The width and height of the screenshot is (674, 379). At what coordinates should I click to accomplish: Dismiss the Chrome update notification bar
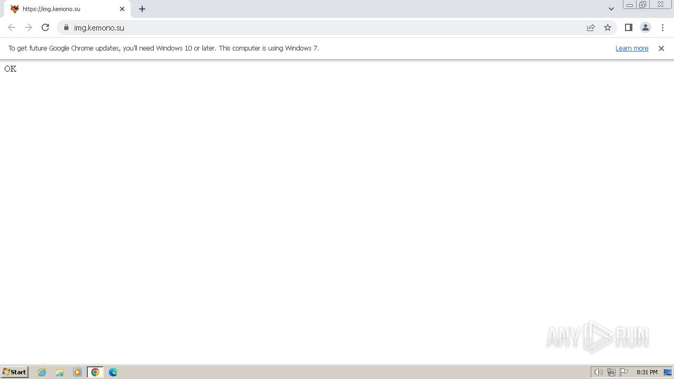click(661, 48)
